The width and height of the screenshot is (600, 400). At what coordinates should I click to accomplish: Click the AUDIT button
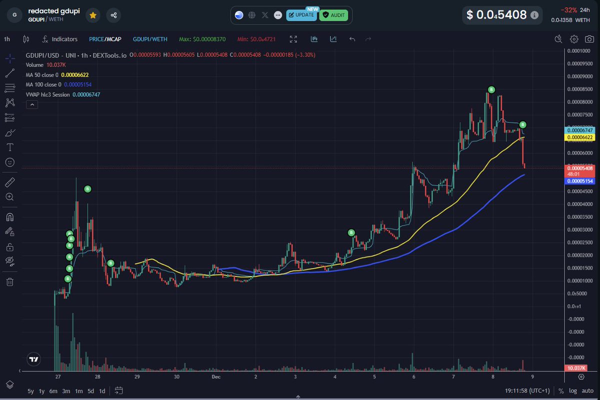tap(333, 15)
